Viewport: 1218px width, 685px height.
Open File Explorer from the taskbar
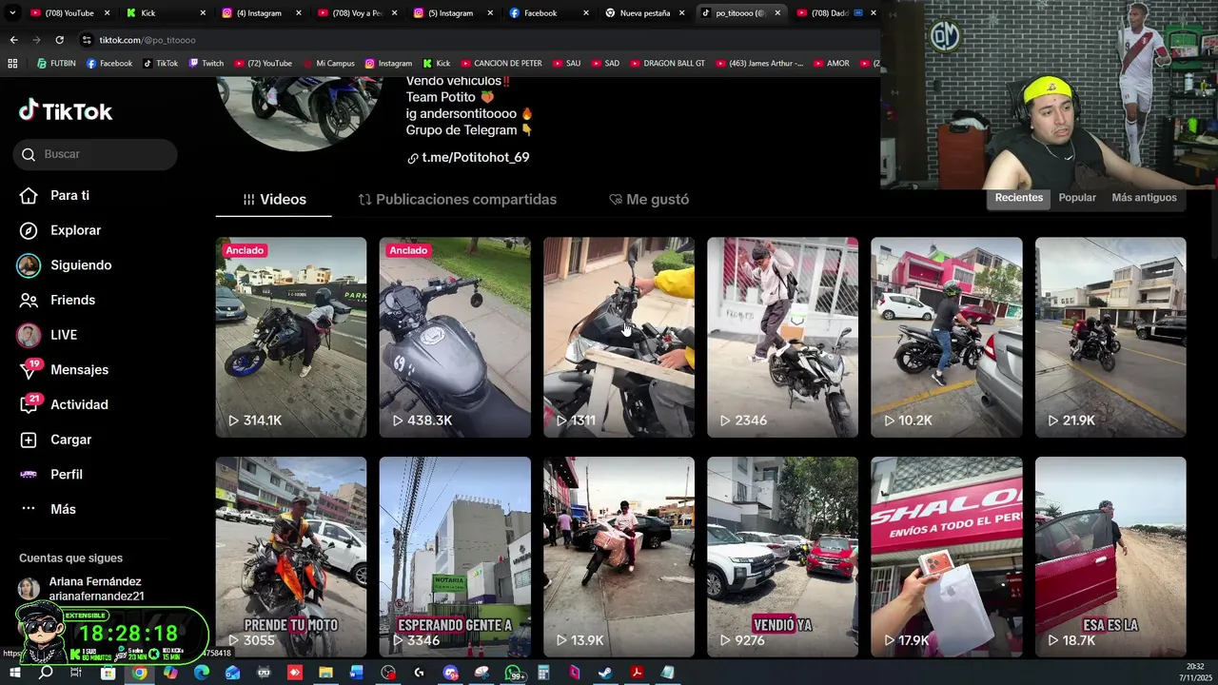point(325,673)
